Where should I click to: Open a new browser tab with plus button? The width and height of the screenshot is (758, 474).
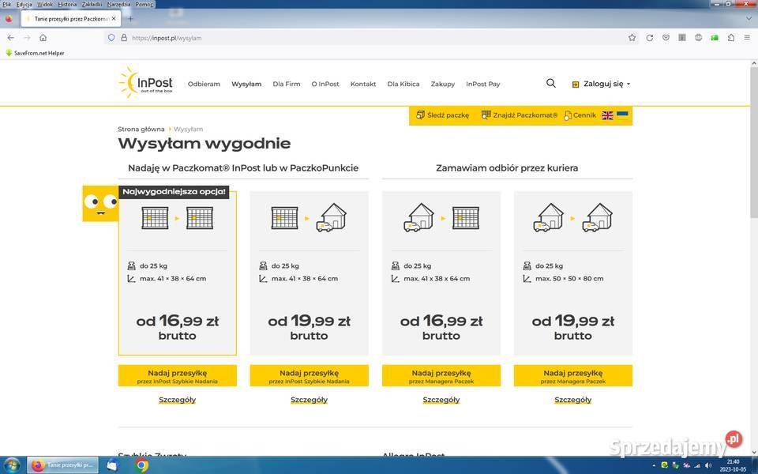[x=131, y=18]
